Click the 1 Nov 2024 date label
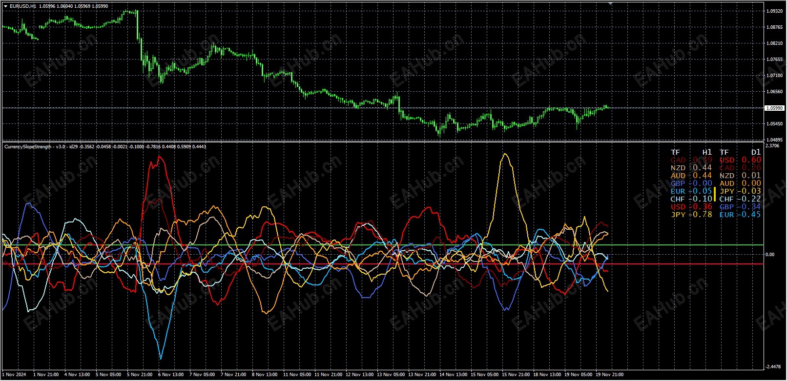Viewport: 787px width, 381px height. [x=14, y=375]
